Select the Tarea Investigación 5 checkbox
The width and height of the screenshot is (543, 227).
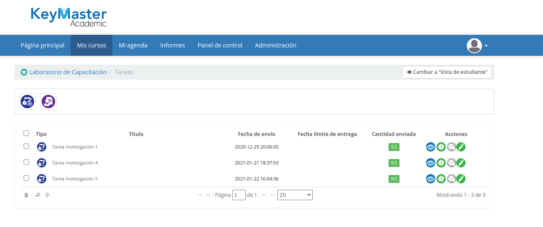coord(26,178)
